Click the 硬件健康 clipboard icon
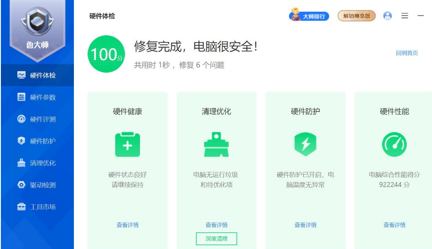432x249 pixels. tap(128, 145)
